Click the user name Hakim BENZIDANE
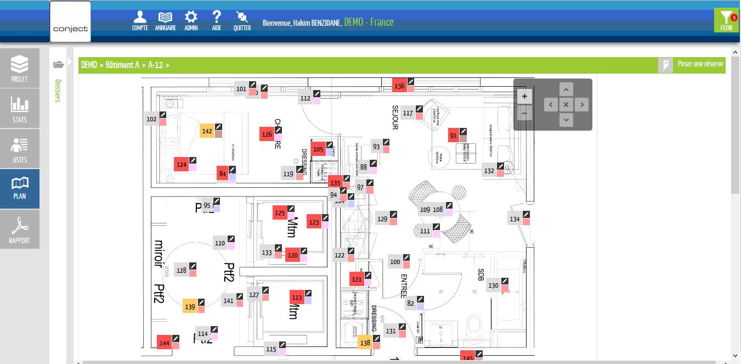The height and width of the screenshot is (364, 741). coord(316,23)
